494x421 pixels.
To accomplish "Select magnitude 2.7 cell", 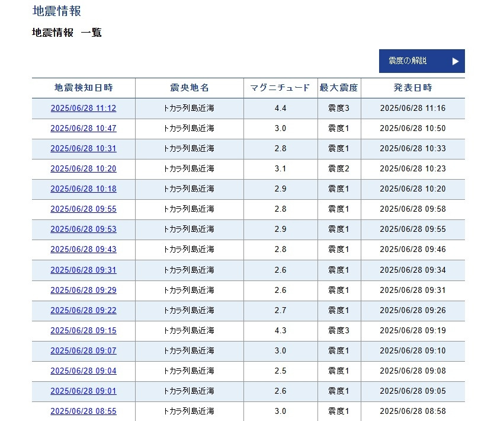I will (280, 310).
